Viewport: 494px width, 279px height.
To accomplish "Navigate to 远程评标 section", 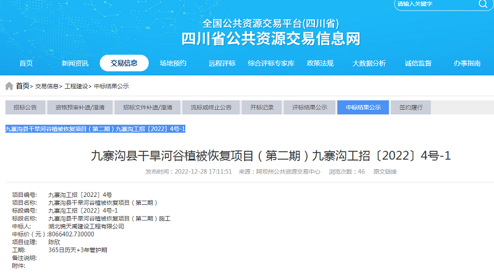I will (222, 63).
